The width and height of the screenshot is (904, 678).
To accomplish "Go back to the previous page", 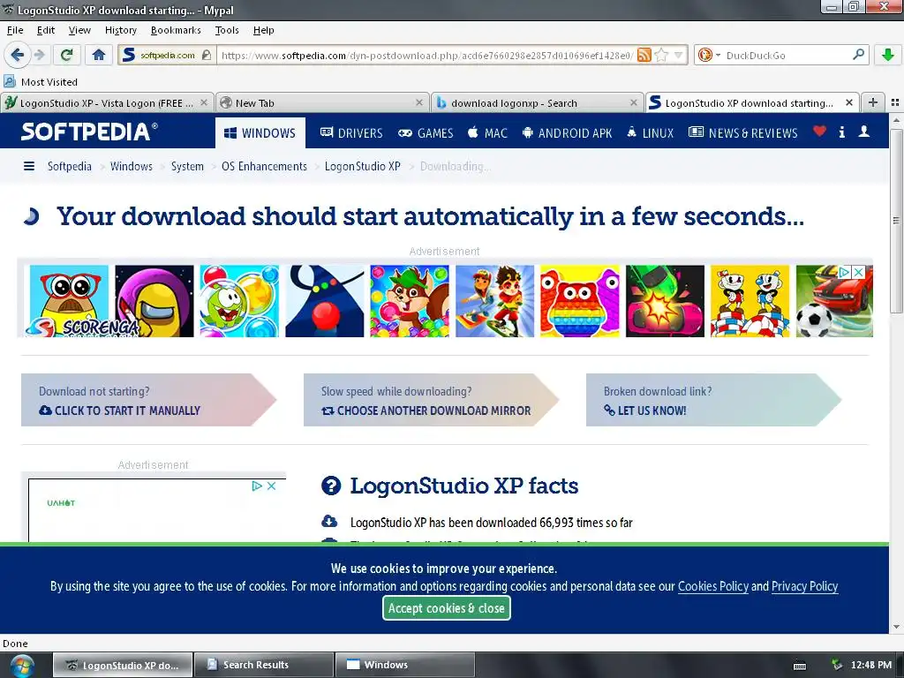I will (18, 55).
